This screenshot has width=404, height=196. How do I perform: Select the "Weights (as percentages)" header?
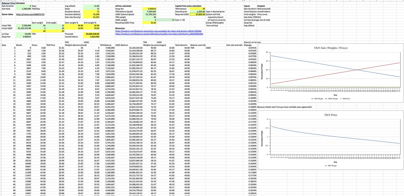tap(154, 45)
